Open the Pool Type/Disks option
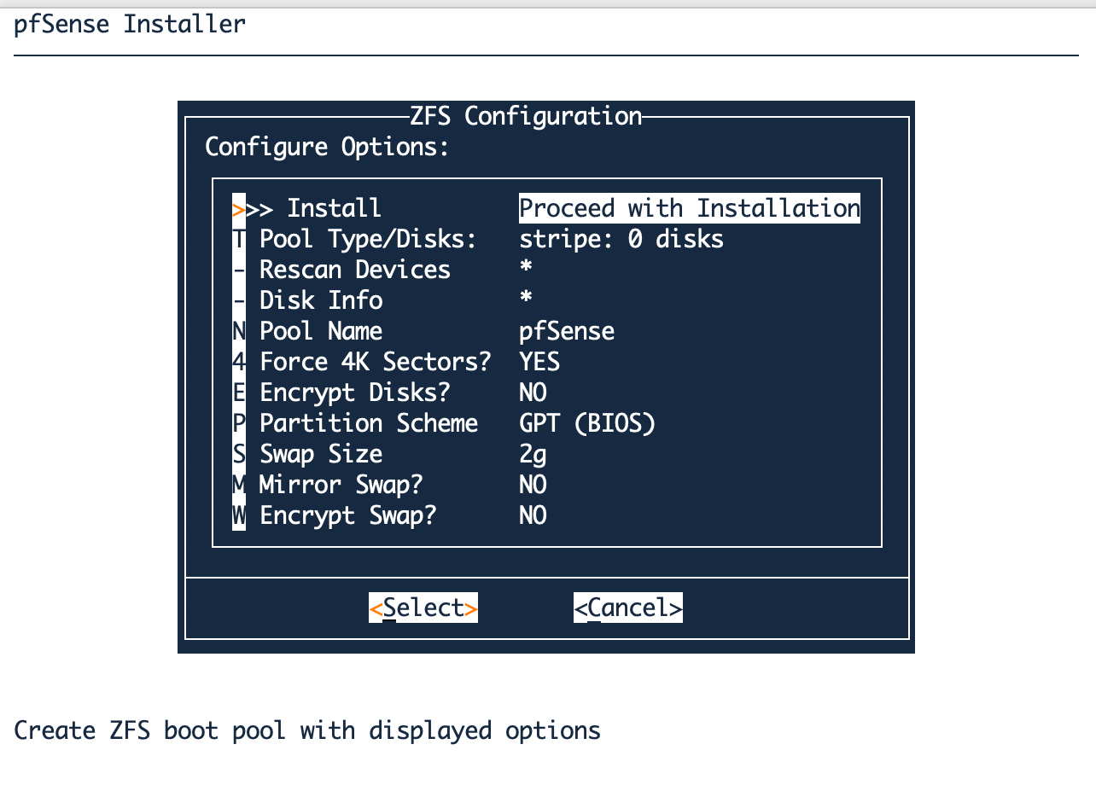The image size is (1096, 785). pos(478,239)
